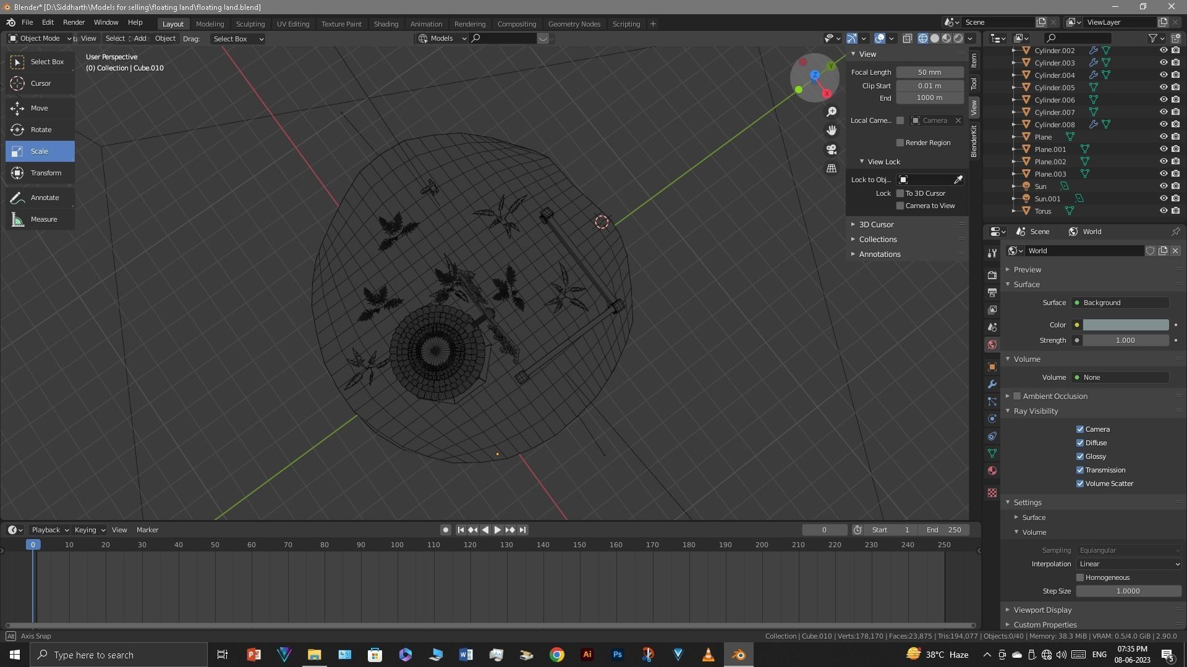The image size is (1187, 667).
Task: Jump to the timeline end frame
Action: click(x=523, y=530)
